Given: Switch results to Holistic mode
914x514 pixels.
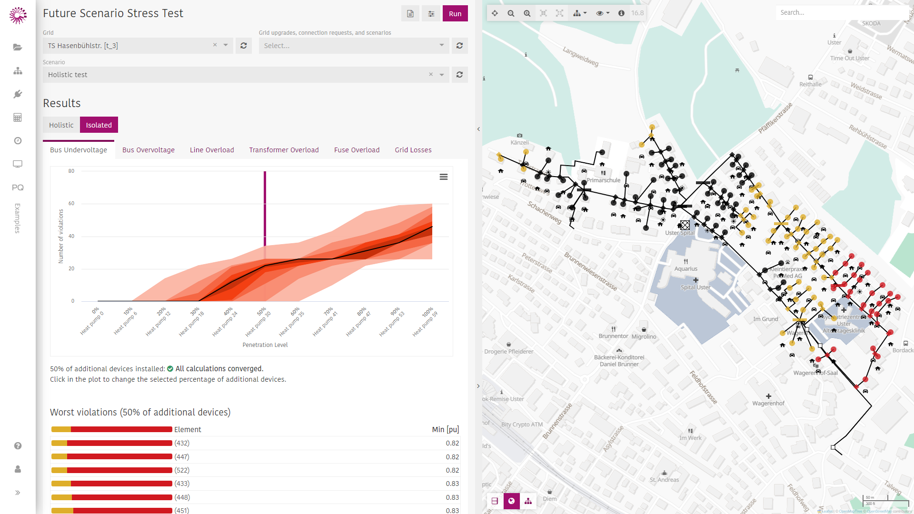Looking at the screenshot, I should click(61, 125).
